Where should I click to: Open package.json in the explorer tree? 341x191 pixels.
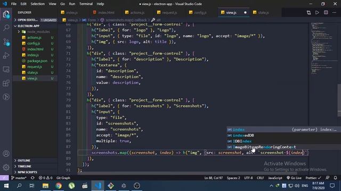pyautogui.click(x=35, y=61)
